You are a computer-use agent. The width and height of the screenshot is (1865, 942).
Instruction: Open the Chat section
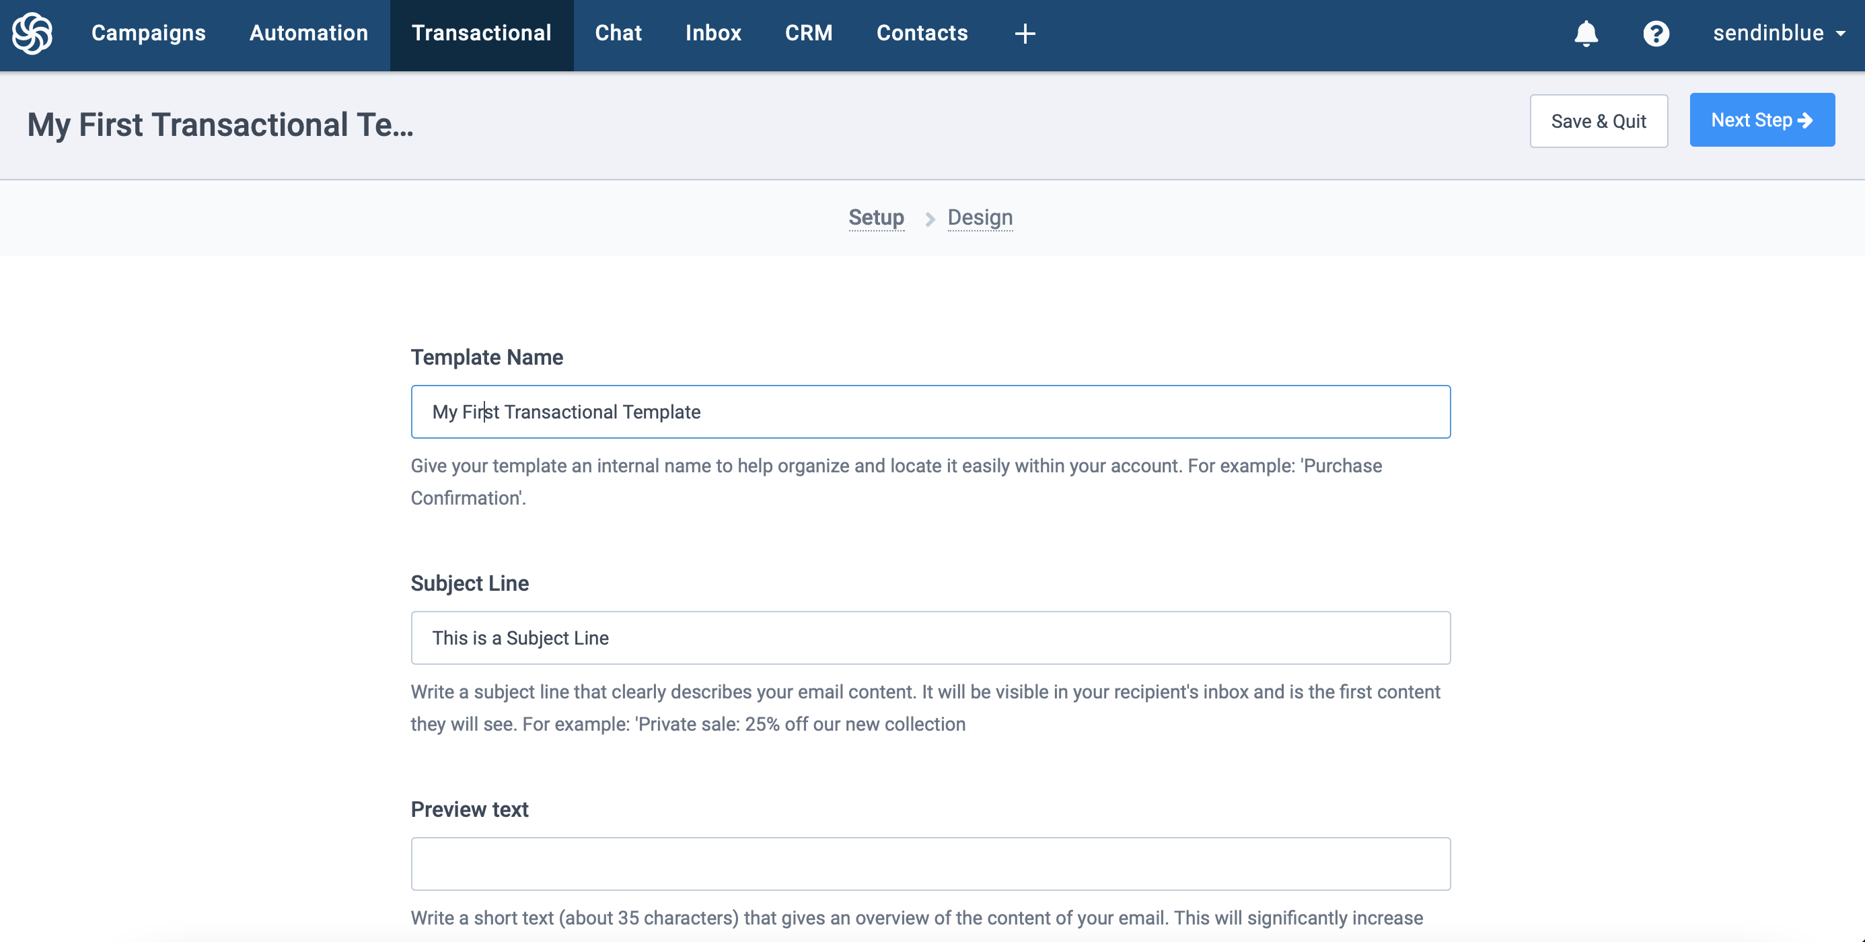(x=618, y=34)
